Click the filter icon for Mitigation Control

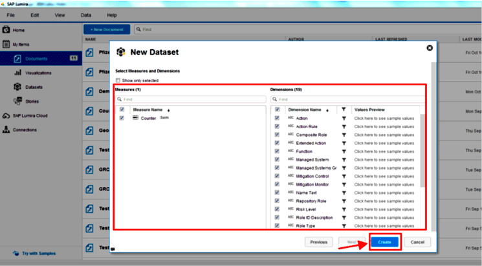pos(344,177)
